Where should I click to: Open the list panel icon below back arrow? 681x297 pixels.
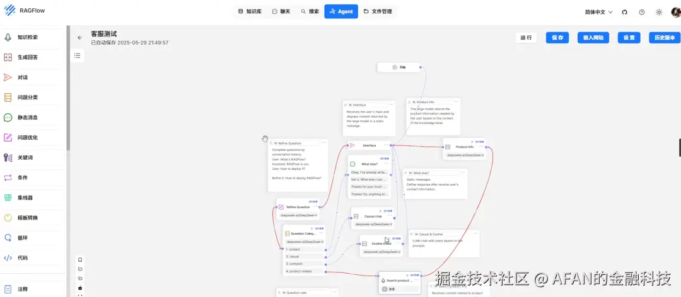pyautogui.click(x=77, y=55)
